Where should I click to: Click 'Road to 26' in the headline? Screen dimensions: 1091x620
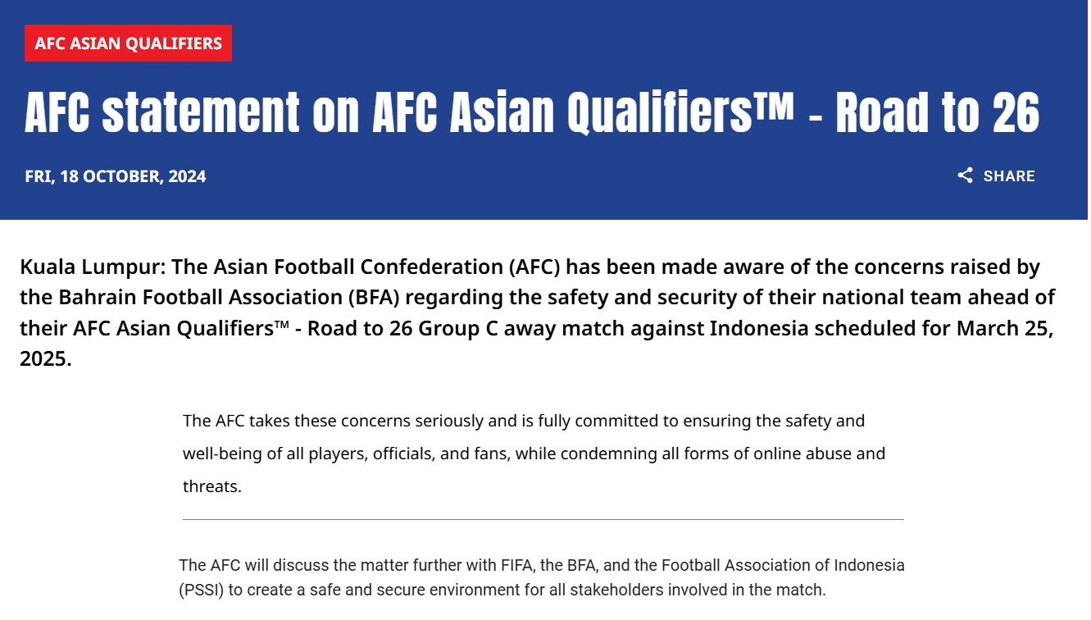click(938, 112)
